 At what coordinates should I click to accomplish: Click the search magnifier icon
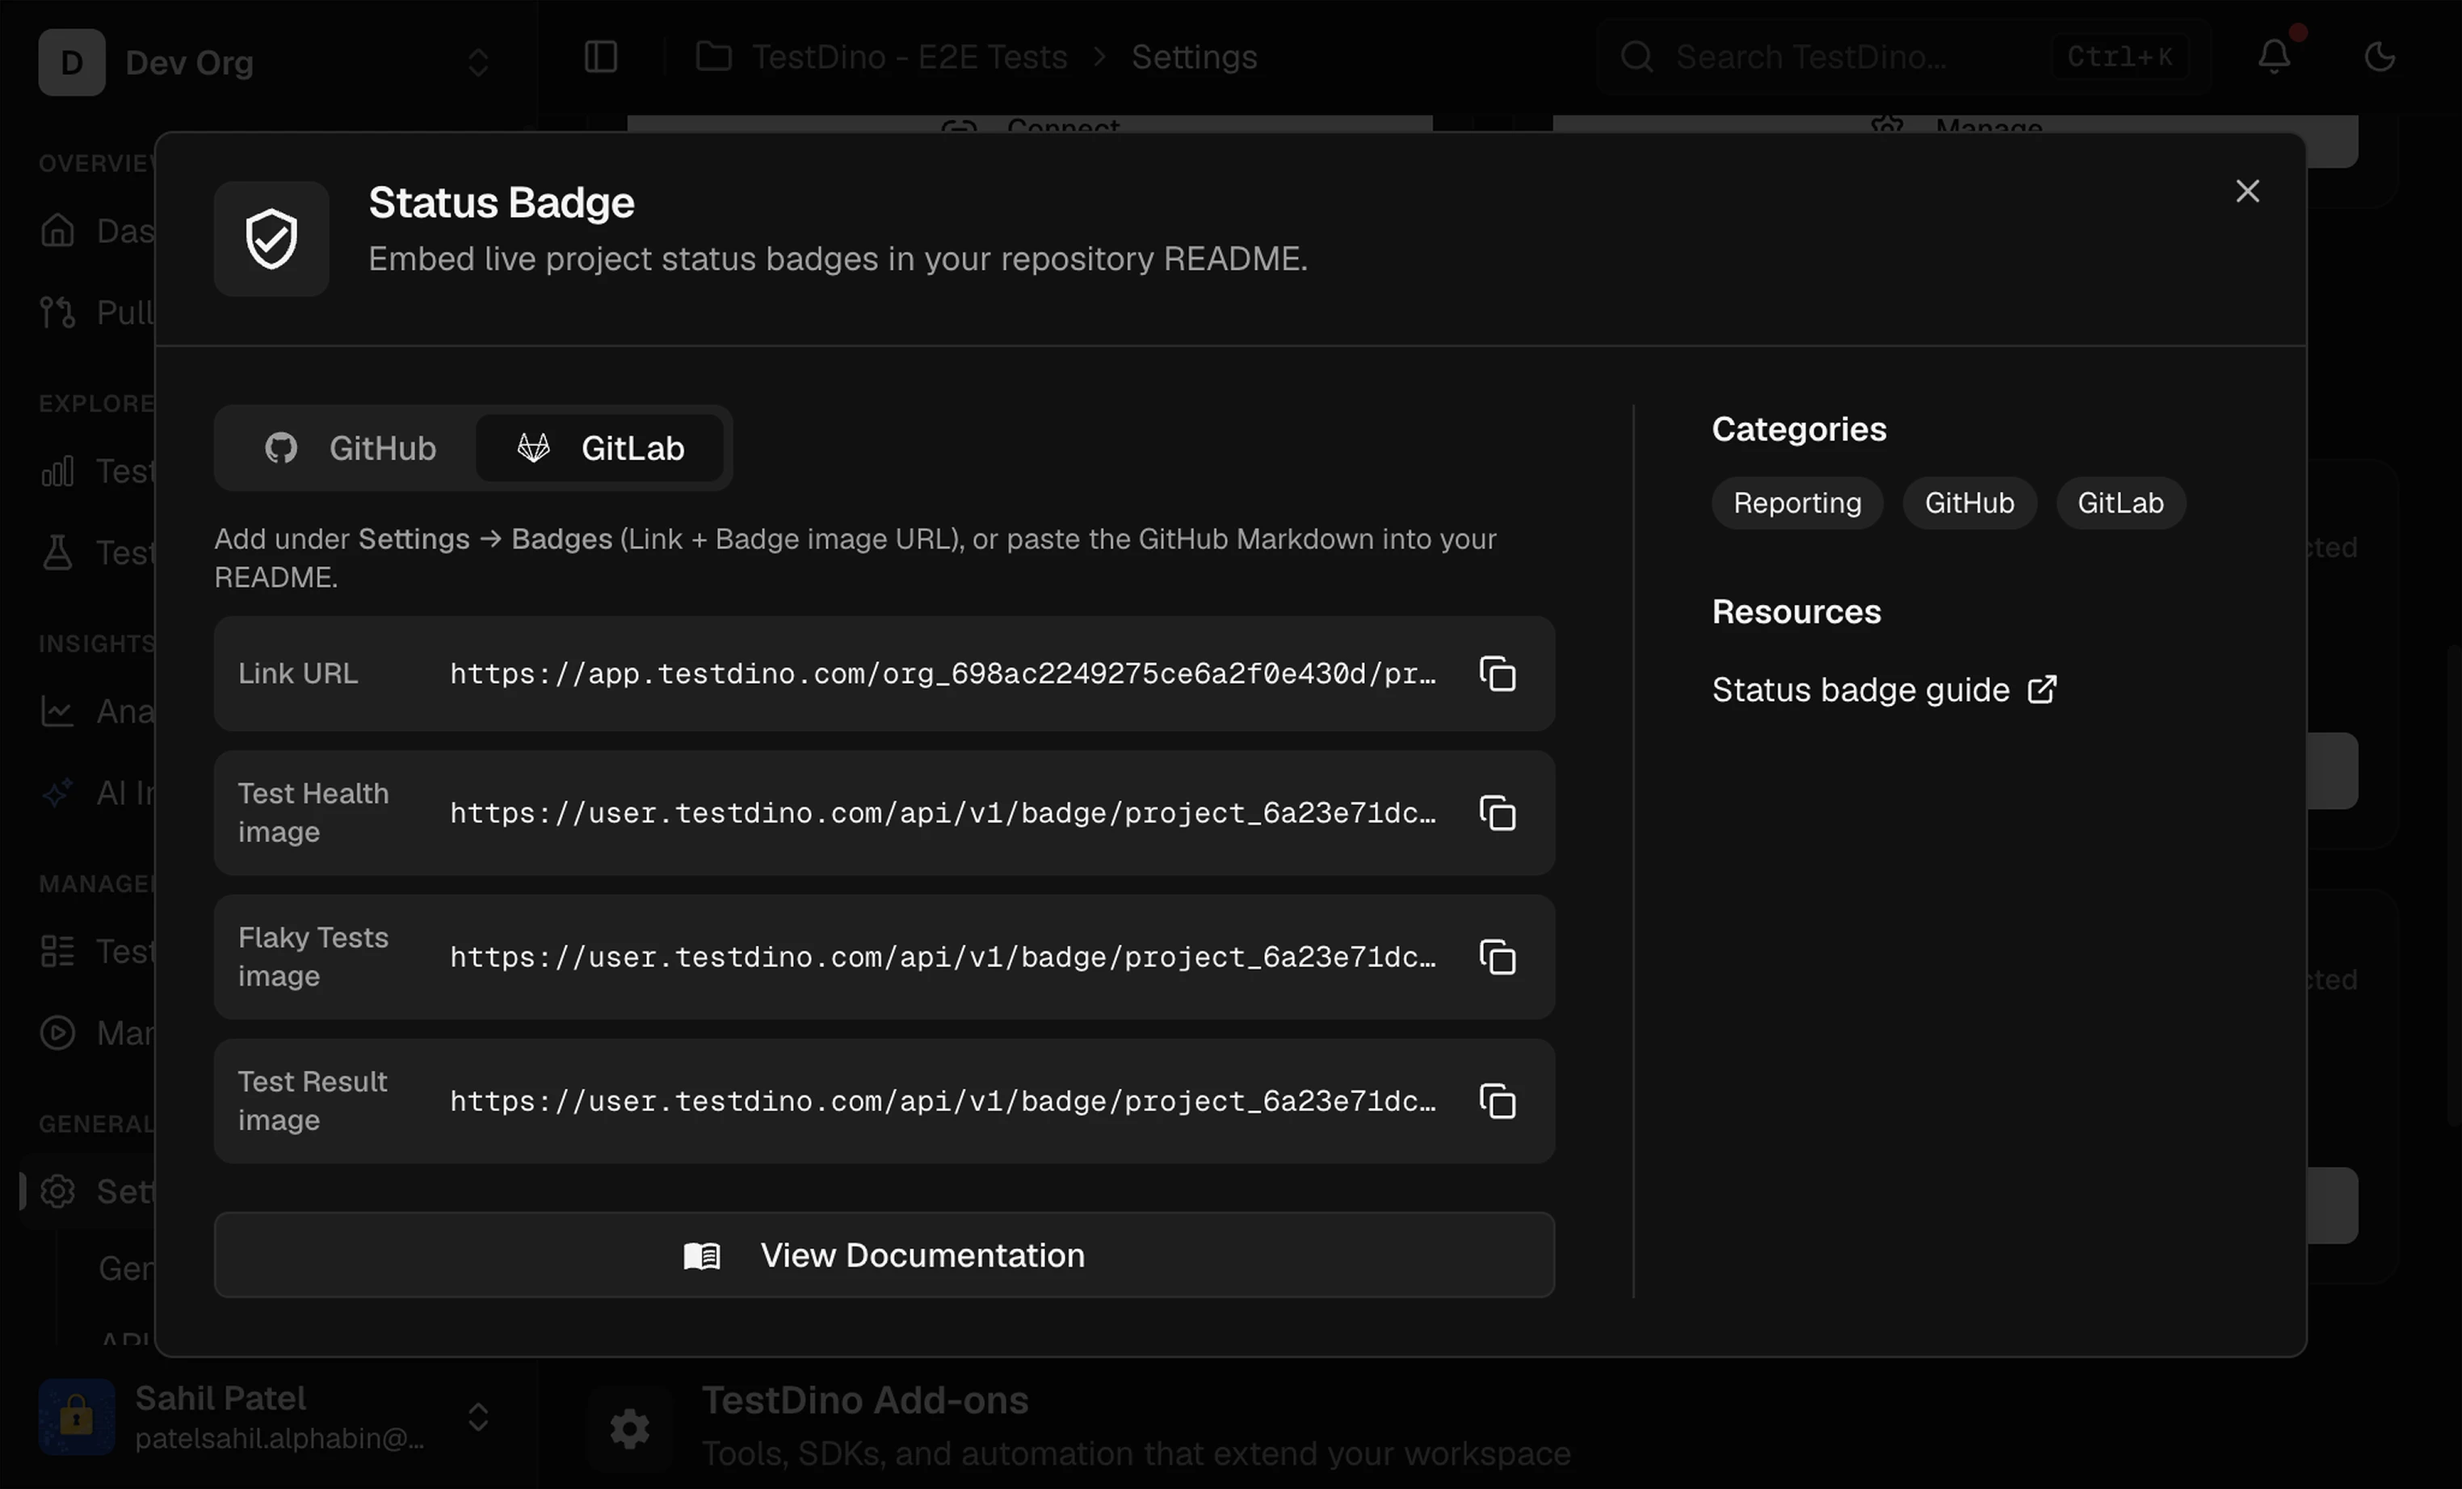pos(1636,57)
